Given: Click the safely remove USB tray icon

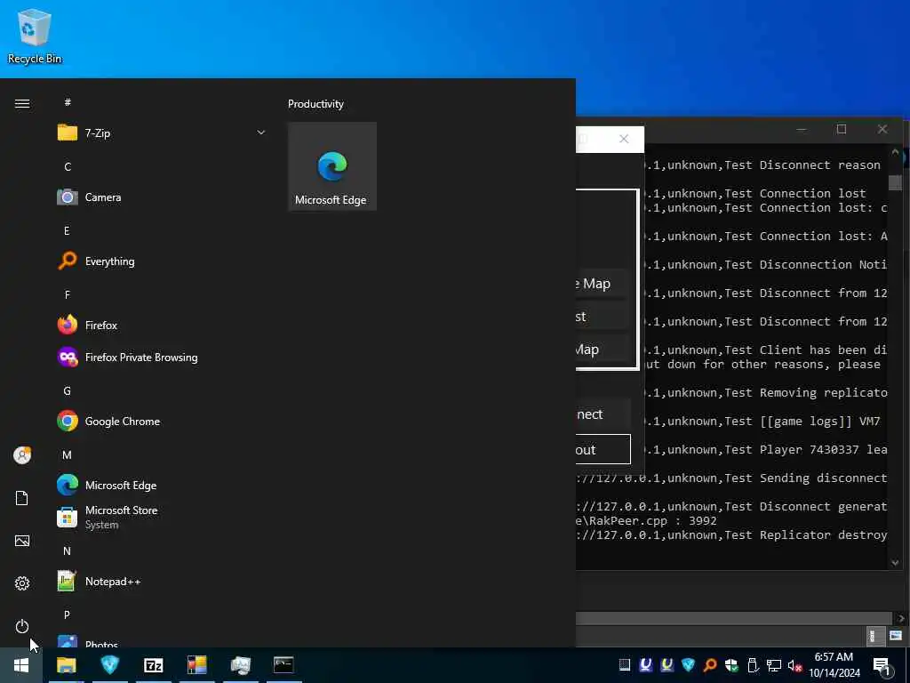Looking at the screenshot, I should point(753,665).
